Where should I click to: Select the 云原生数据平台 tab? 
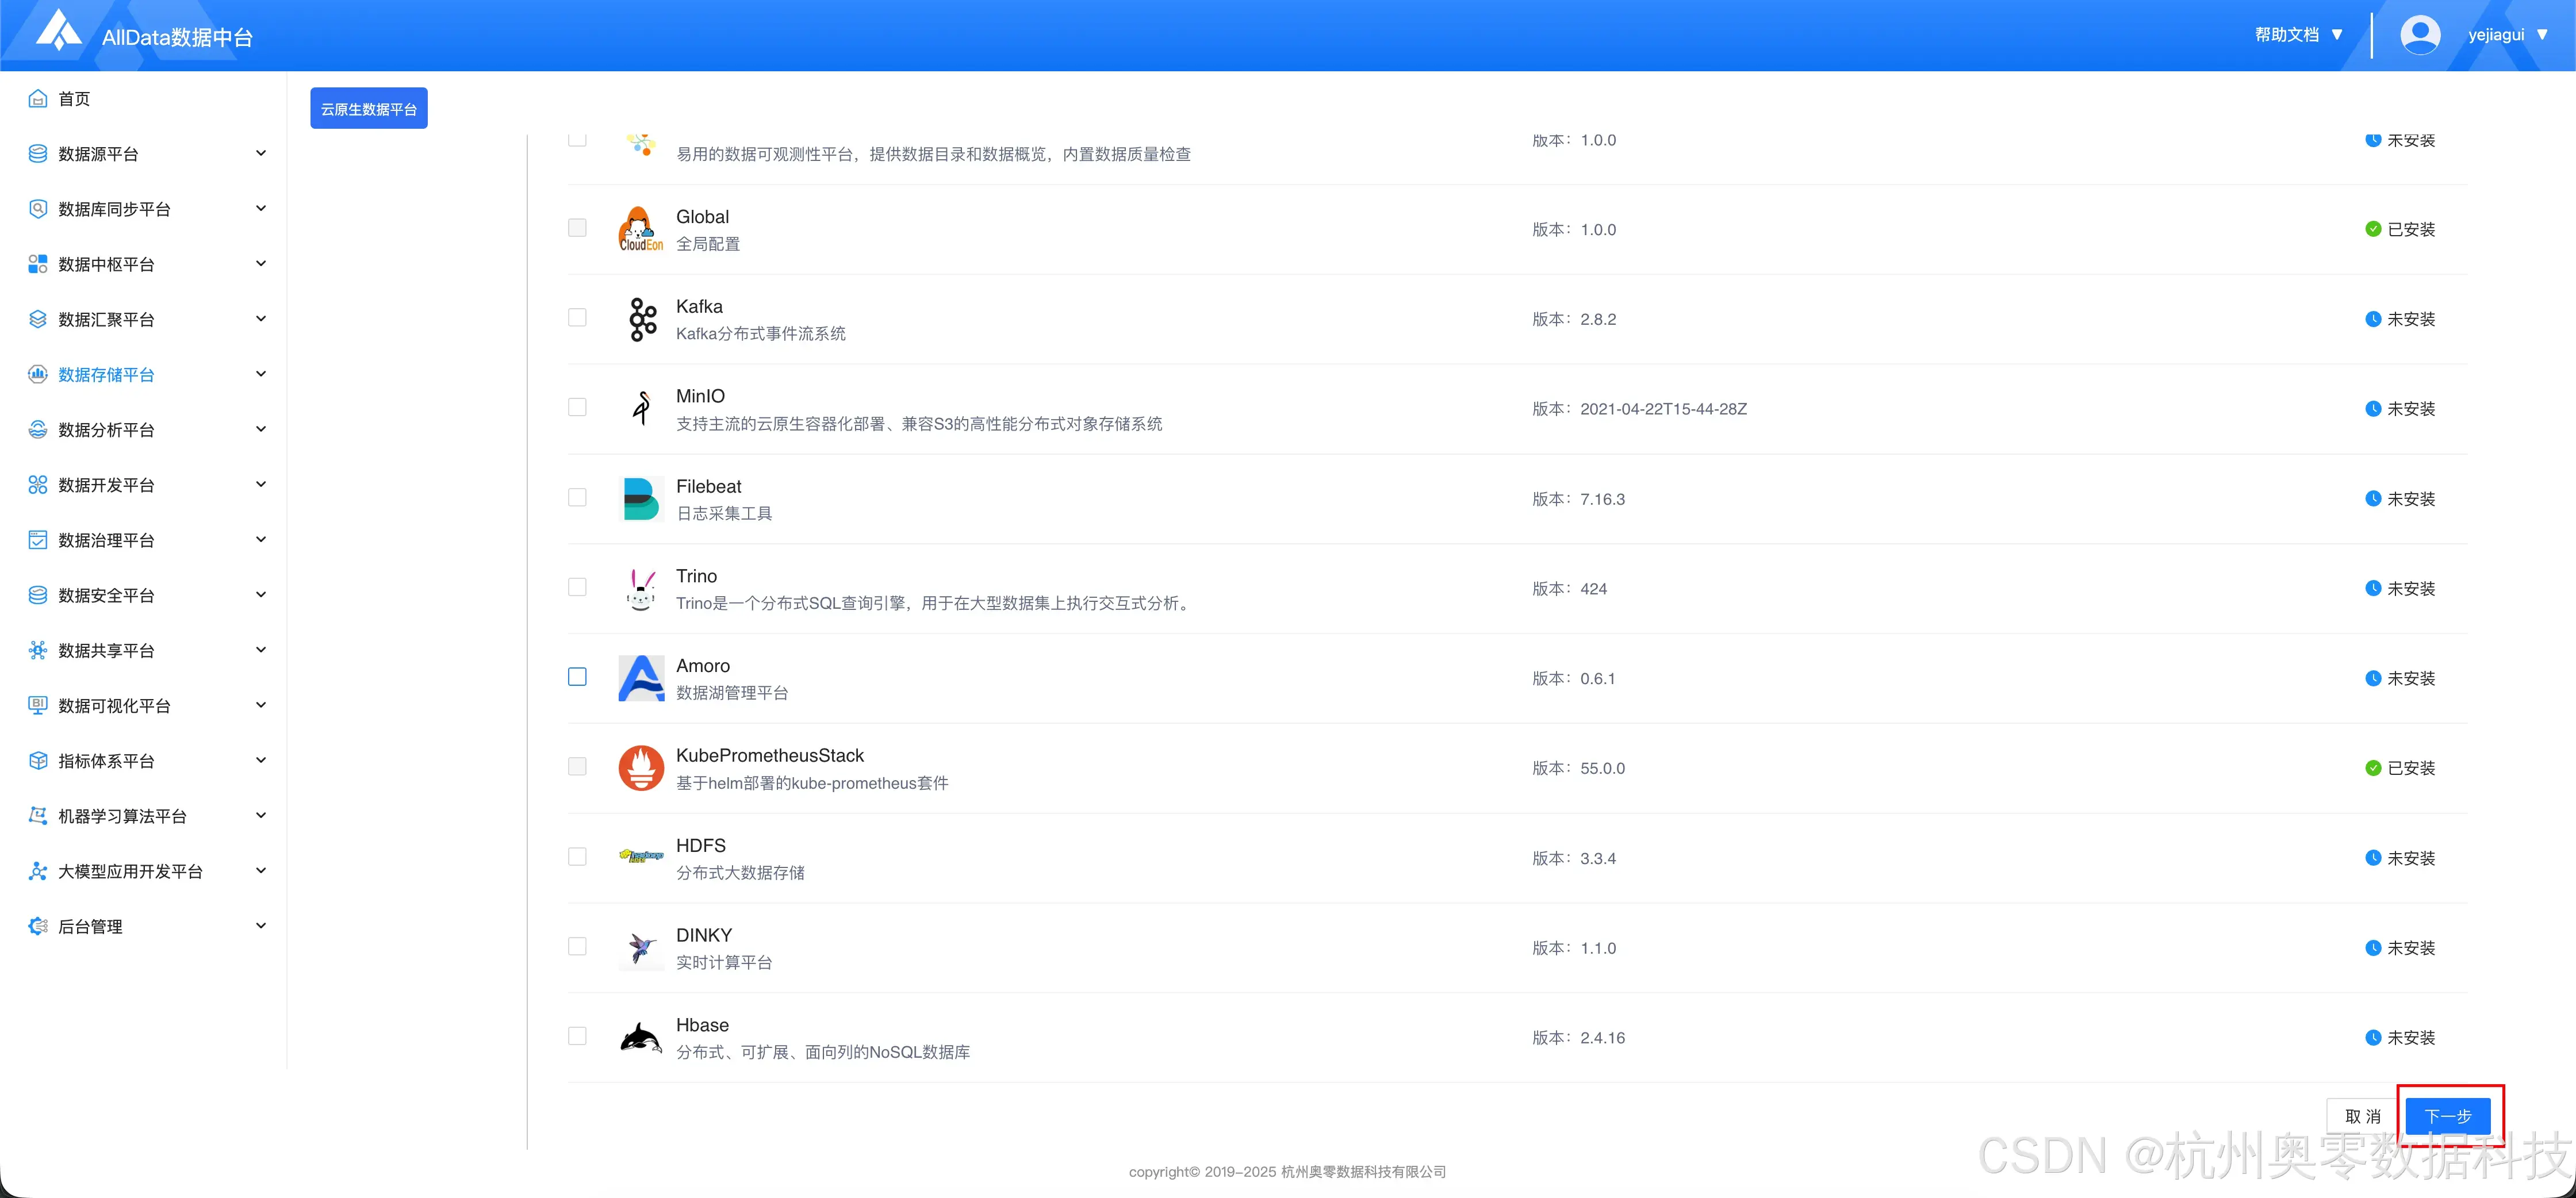point(369,109)
